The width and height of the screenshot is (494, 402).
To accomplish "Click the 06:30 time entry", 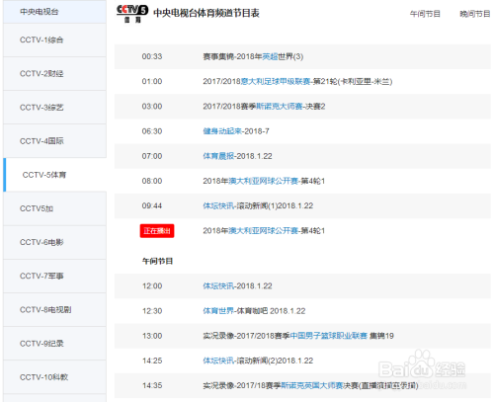I will 152,131.
